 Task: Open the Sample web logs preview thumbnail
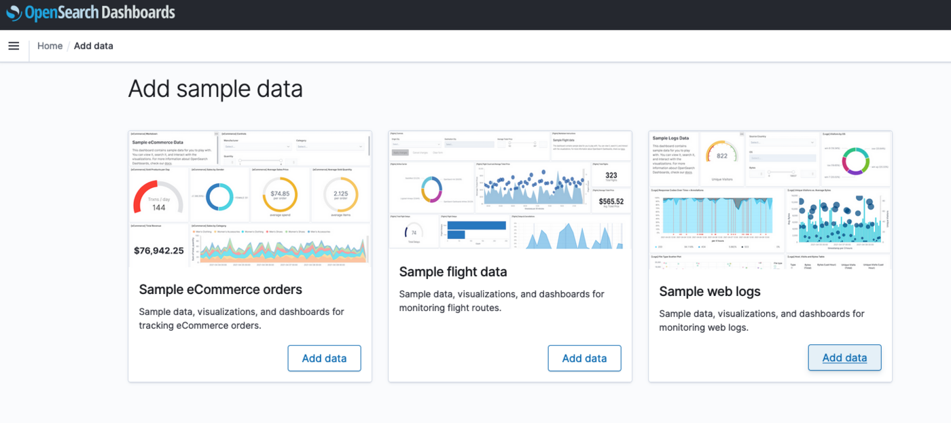(x=770, y=196)
